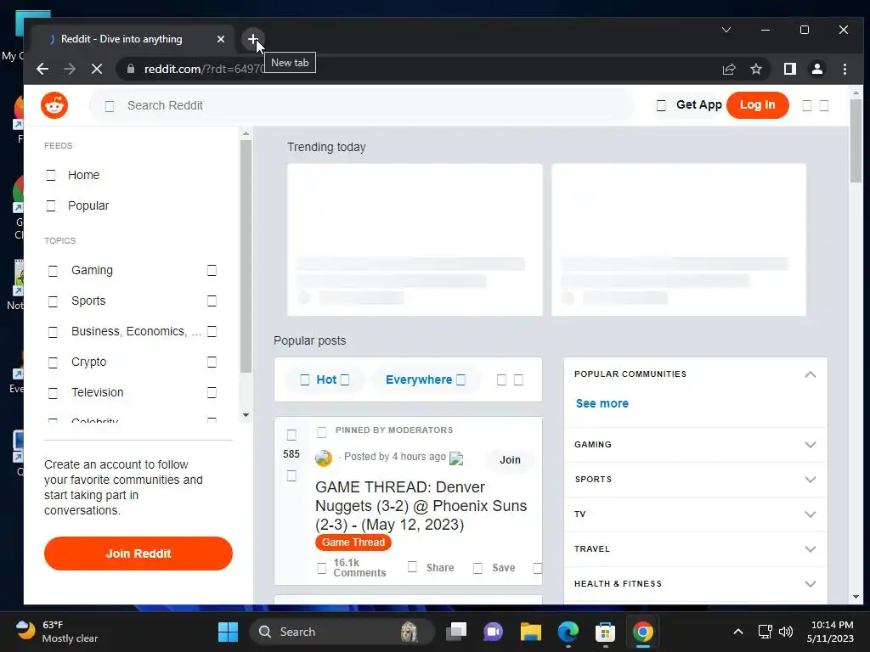870x652 pixels.
Task: Click into the Search Reddit field
Action: point(362,105)
